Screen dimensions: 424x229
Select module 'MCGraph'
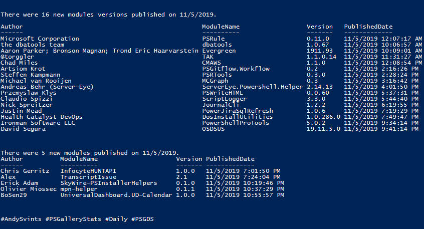point(215,81)
